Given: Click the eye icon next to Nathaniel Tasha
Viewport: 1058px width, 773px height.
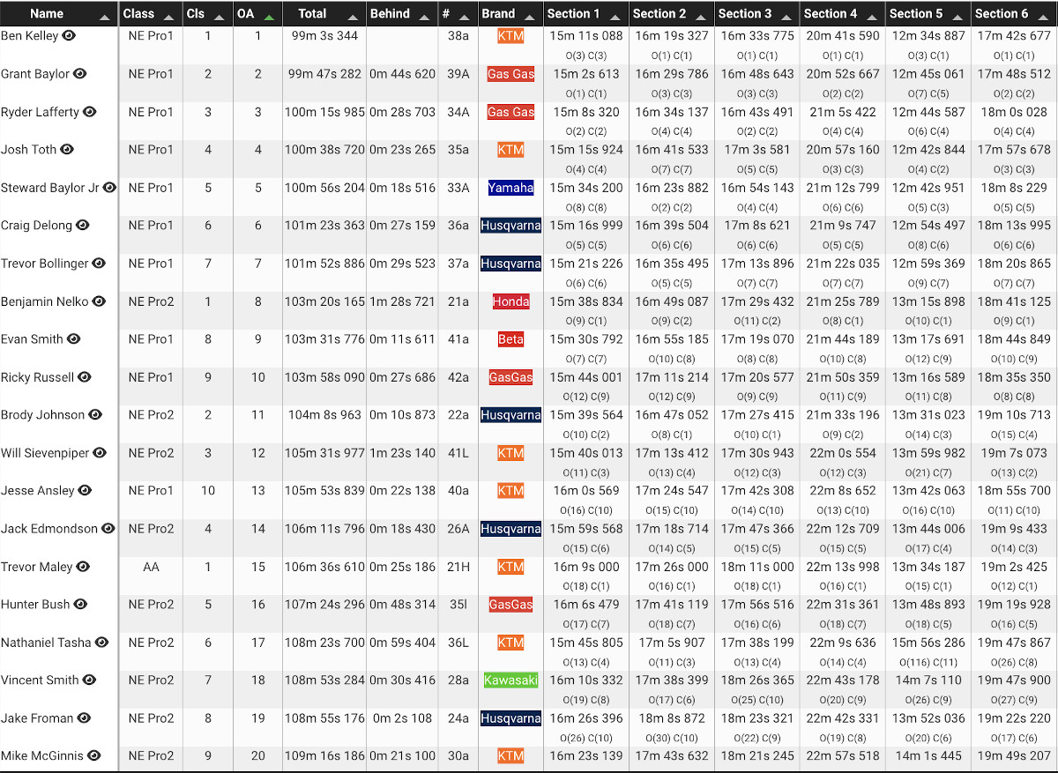Looking at the screenshot, I should (101, 643).
